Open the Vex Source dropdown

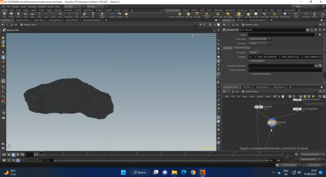255,52
